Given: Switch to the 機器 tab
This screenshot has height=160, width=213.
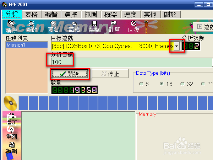Looking at the screenshot, I should (x=110, y=15).
